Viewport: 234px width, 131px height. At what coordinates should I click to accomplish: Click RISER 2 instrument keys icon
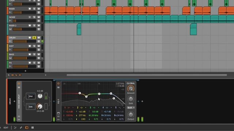pos(10,29)
